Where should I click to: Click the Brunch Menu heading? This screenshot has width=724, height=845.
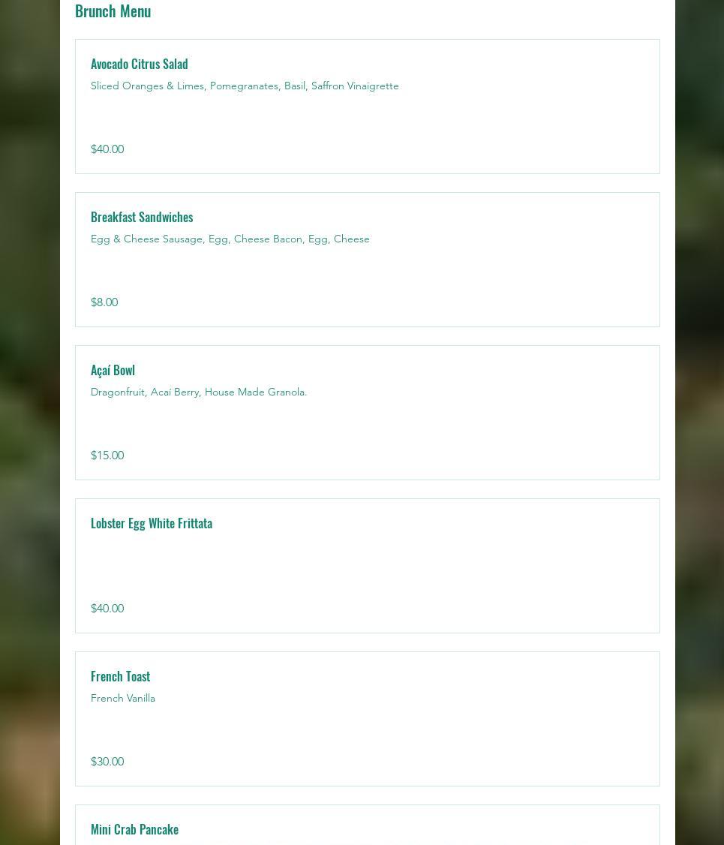point(113,11)
